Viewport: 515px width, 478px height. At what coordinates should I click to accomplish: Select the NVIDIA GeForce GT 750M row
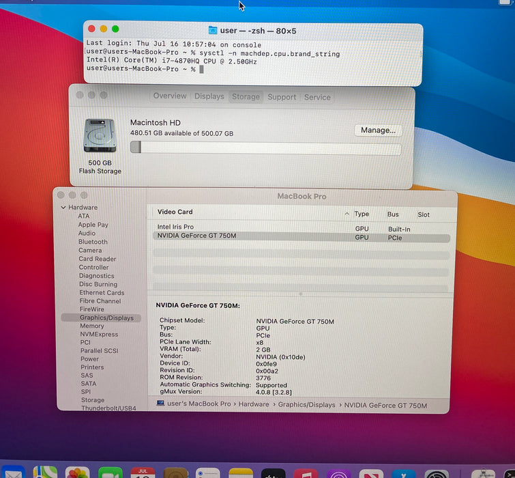(x=301, y=236)
